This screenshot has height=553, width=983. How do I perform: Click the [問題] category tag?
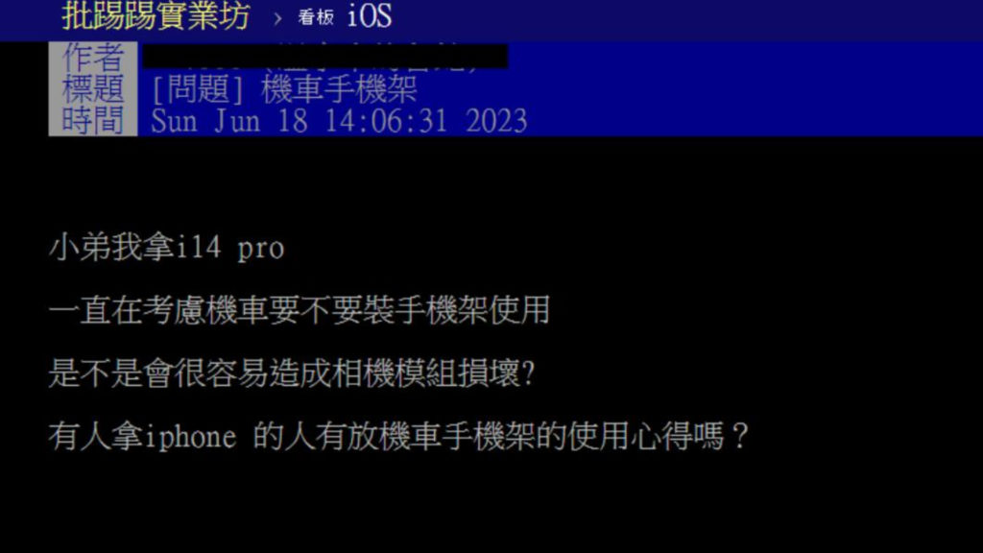tap(198, 89)
